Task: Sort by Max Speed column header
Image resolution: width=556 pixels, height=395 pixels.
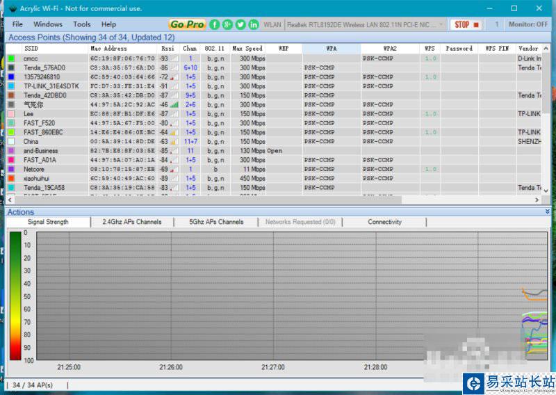Action: pyautogui.click(x=247, y=48)
